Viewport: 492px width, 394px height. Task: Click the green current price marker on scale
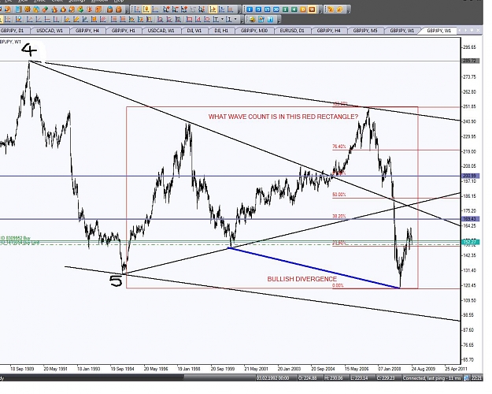pos(471,241)
